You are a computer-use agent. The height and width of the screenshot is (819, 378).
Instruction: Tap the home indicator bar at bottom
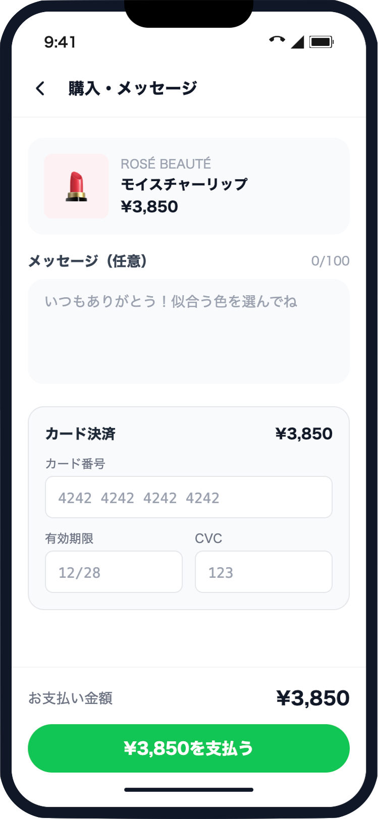(189, 790)
